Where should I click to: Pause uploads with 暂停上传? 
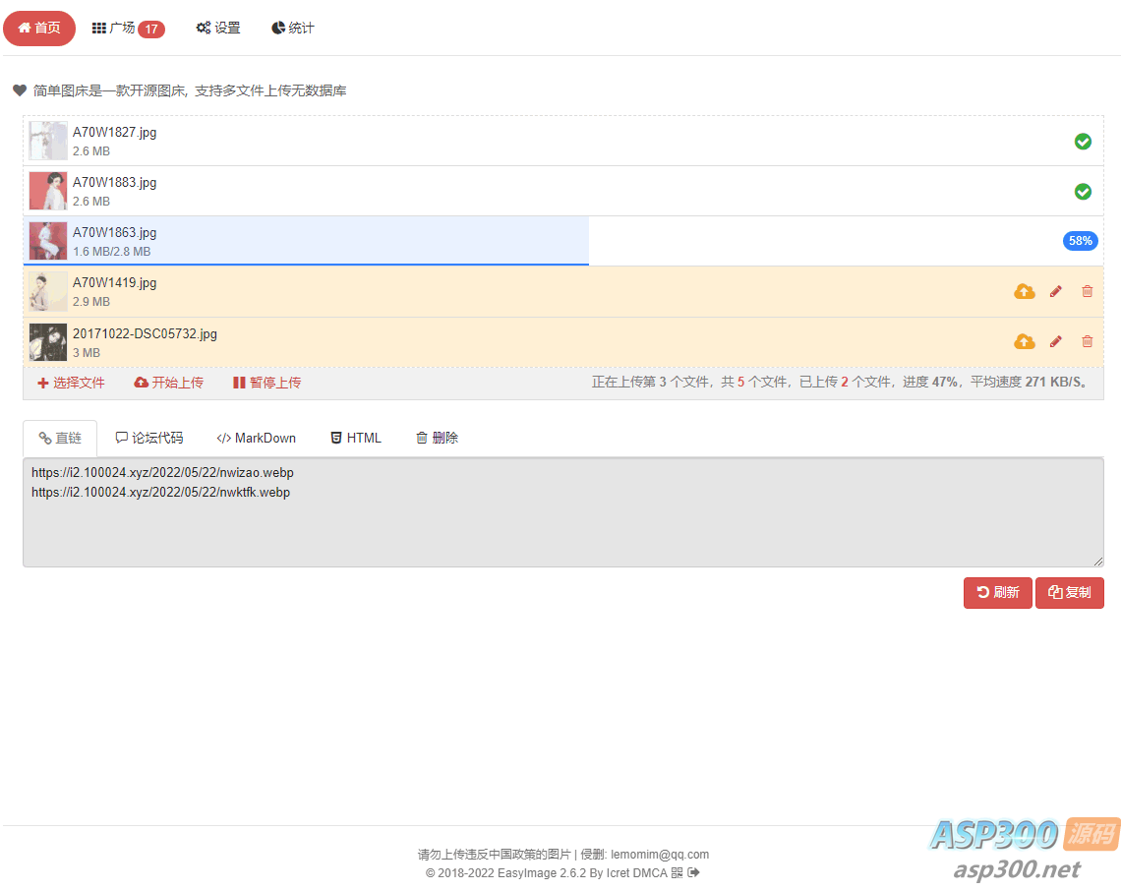click(x=265, y=383)
